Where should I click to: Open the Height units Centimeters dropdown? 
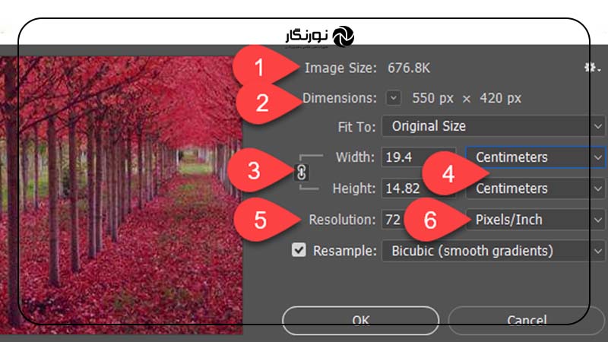[535, 188]
